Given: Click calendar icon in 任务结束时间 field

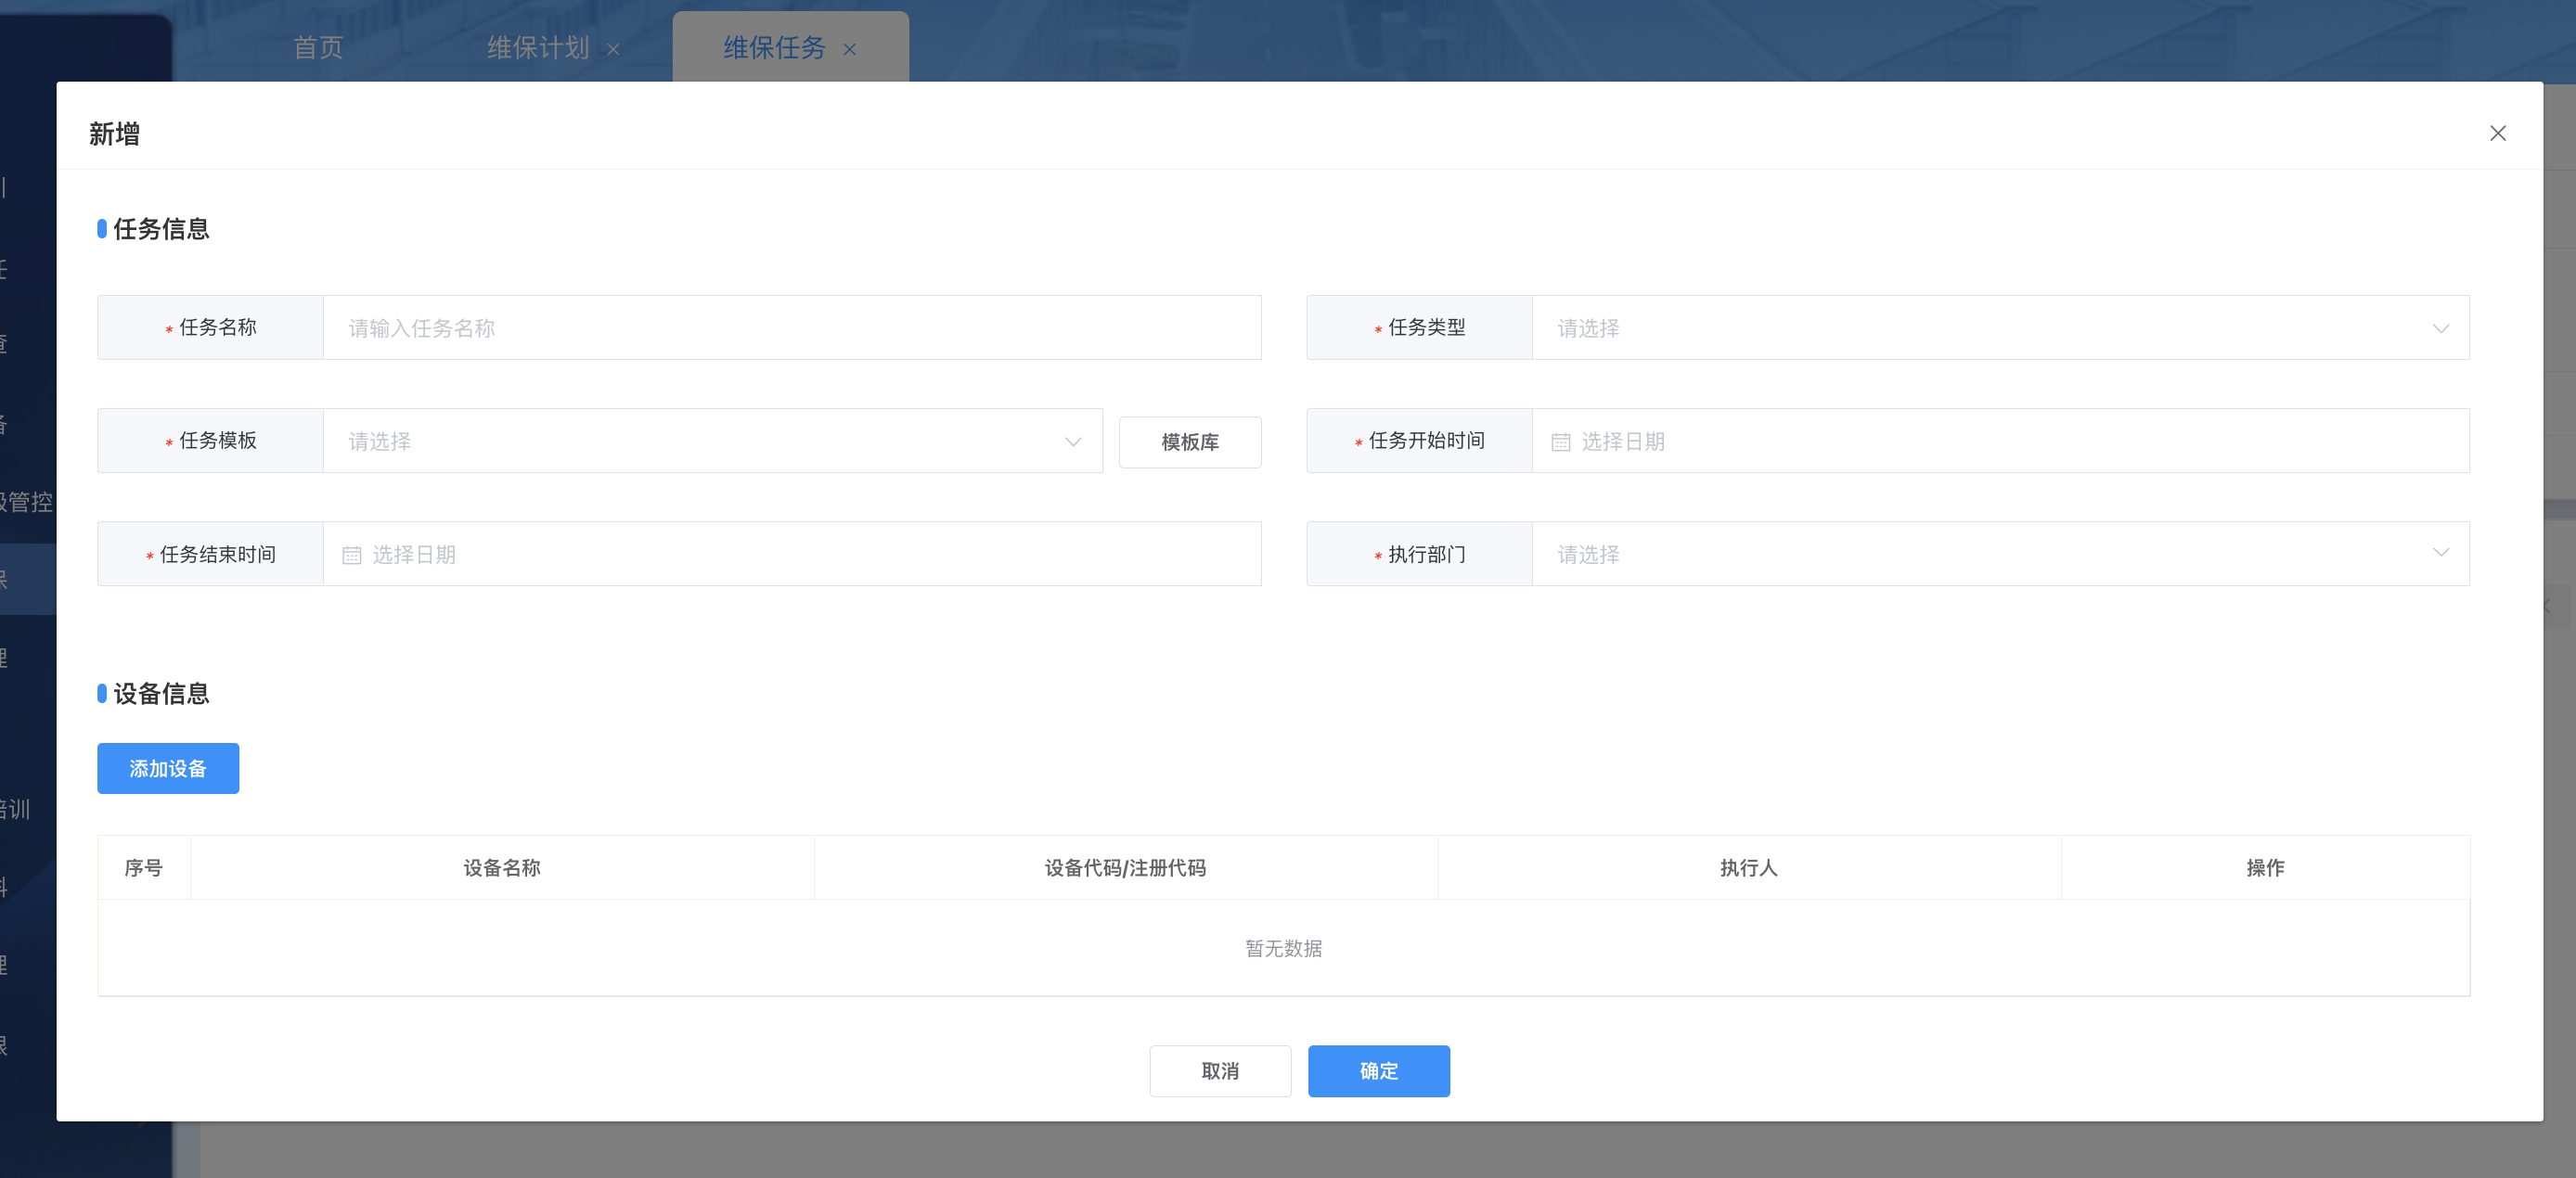Looking at the screenshot, I should tap(351, 555).
